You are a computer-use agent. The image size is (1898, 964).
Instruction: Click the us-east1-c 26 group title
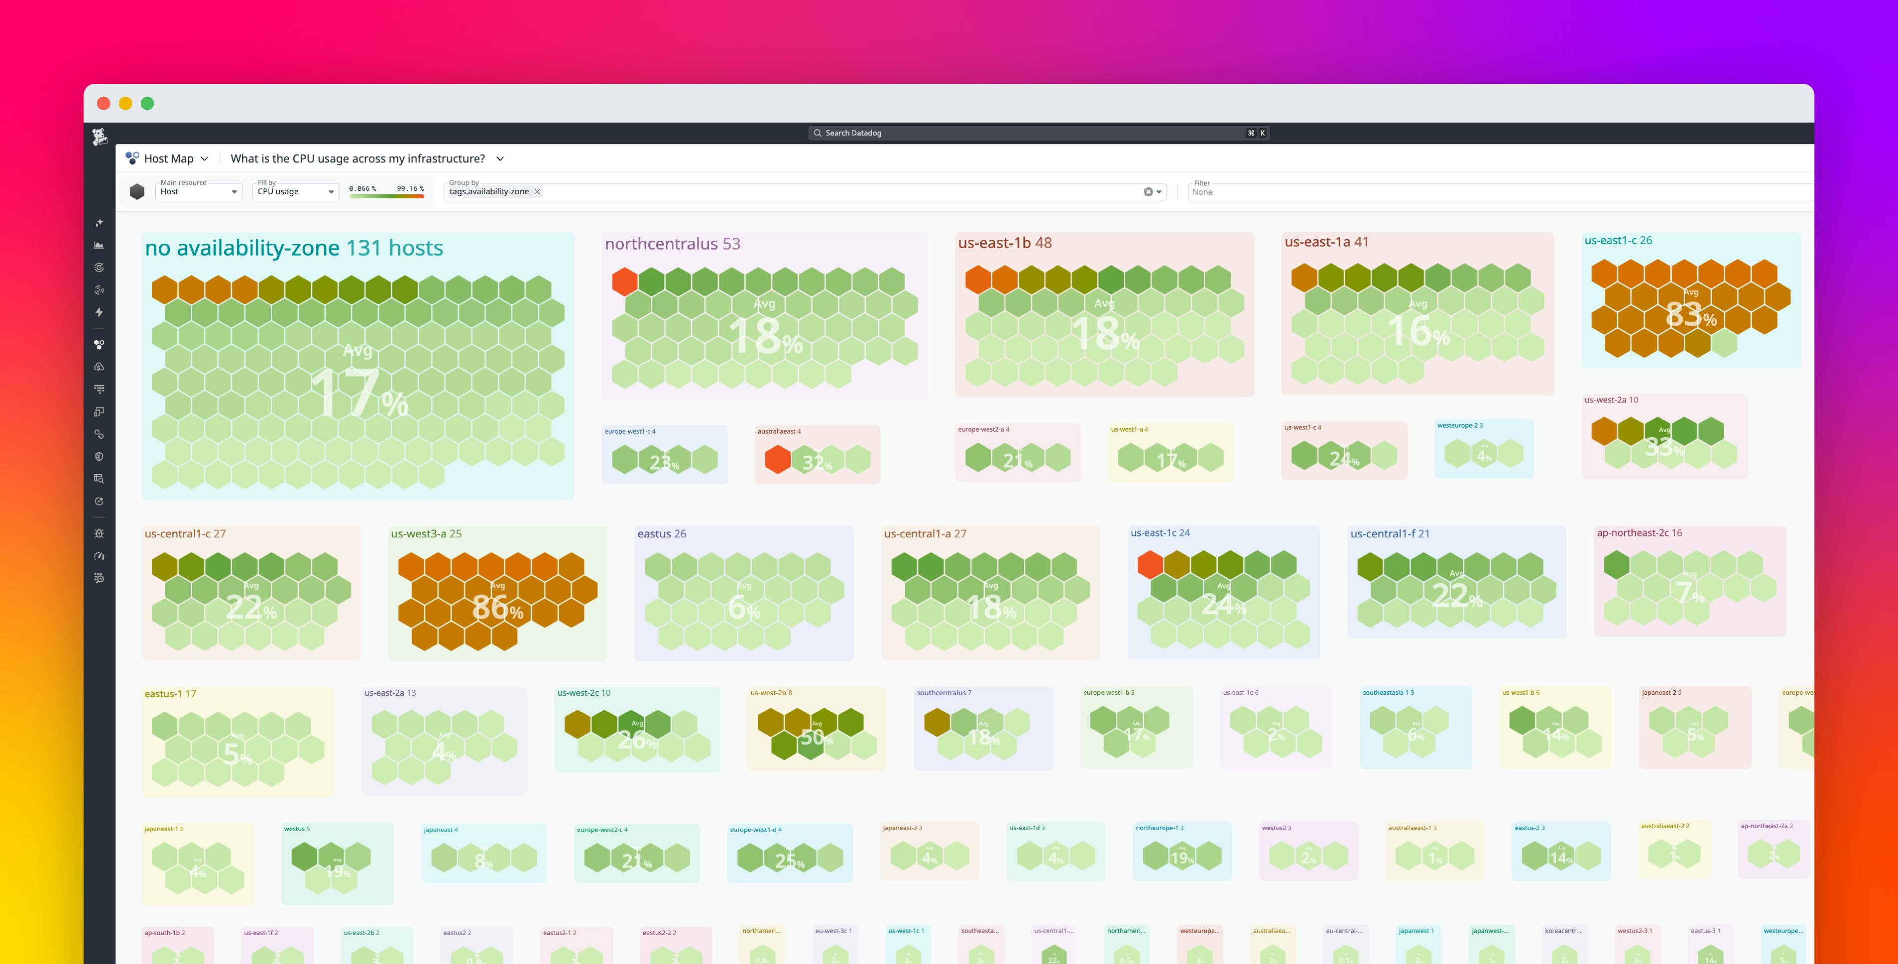click(x=1618, y=240)
